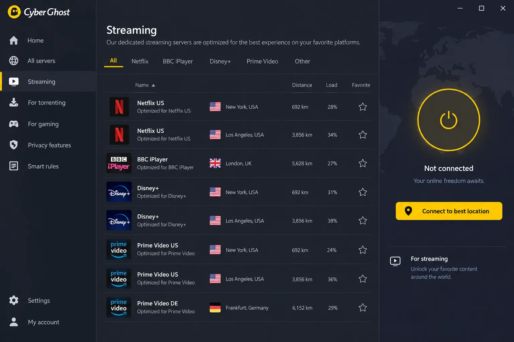Screen dimensions: 514x342
Task: Click 'London, UK' location text
Action: pos(239,163)
